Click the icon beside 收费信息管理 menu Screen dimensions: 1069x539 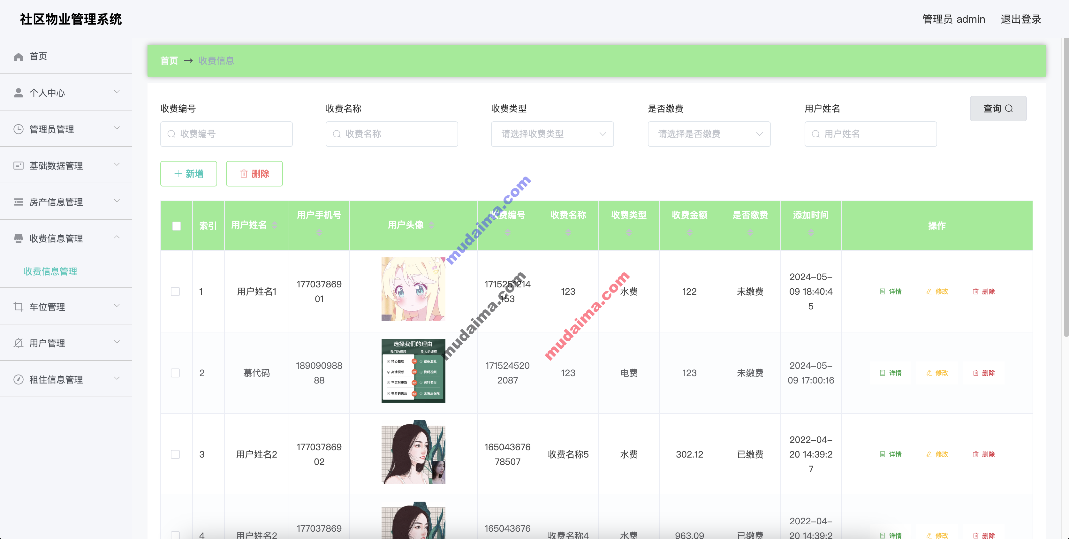pyautogui.click(x=18, y=238)
